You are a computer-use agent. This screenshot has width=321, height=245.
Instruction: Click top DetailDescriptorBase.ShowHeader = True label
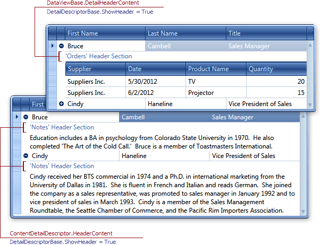click(100, 12)
